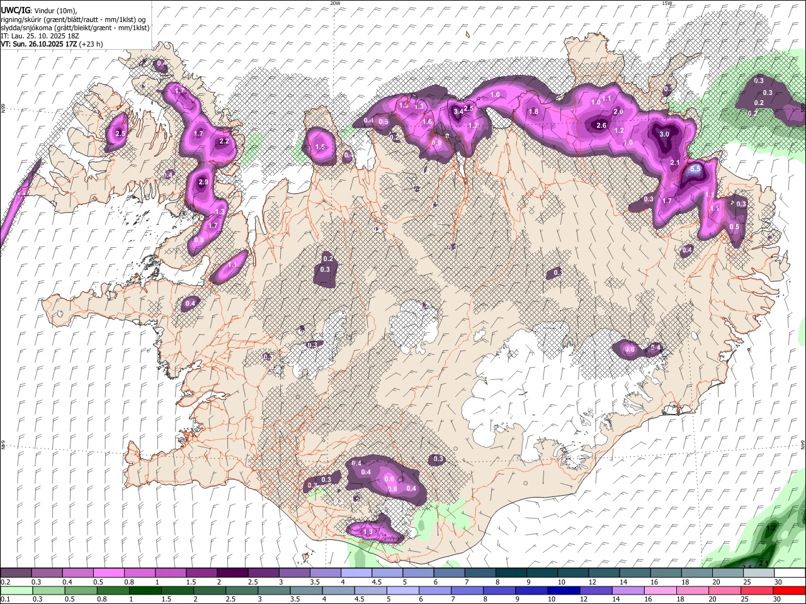806x604 pixels.
Task: Click the 2.0 snowfall value in the northeast
Action: (x=618, y=111)
